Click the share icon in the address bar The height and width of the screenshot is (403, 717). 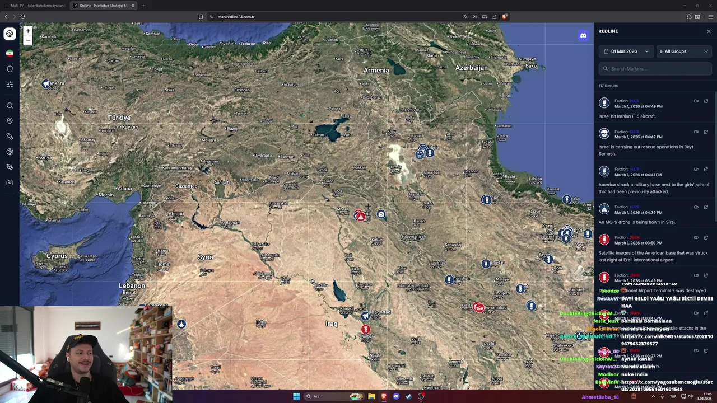pyautogui.click(x=493, y=17)
